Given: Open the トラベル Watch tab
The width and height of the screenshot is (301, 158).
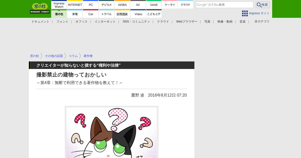Looking at the screenshot, I should pos(106,14).
